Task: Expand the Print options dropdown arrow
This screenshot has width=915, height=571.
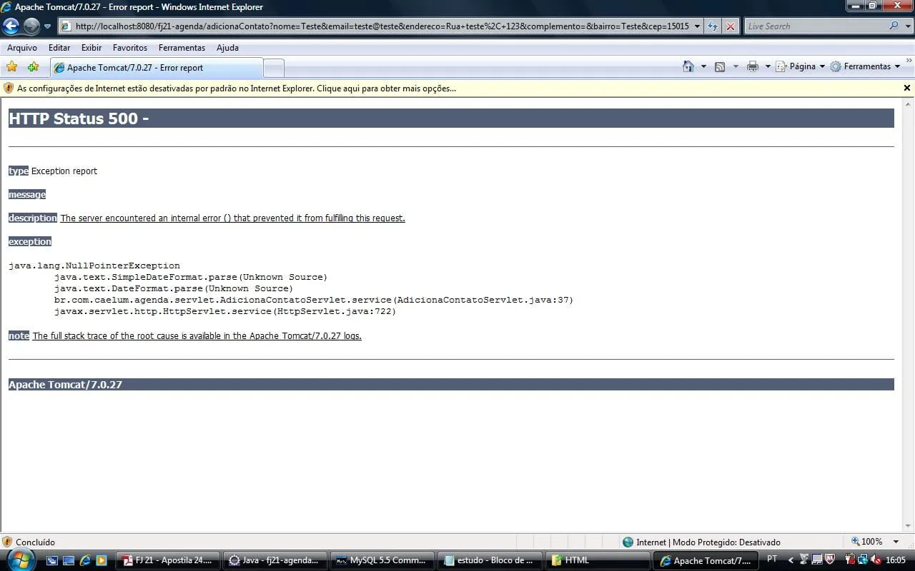Action: click(x=768, y=66)
